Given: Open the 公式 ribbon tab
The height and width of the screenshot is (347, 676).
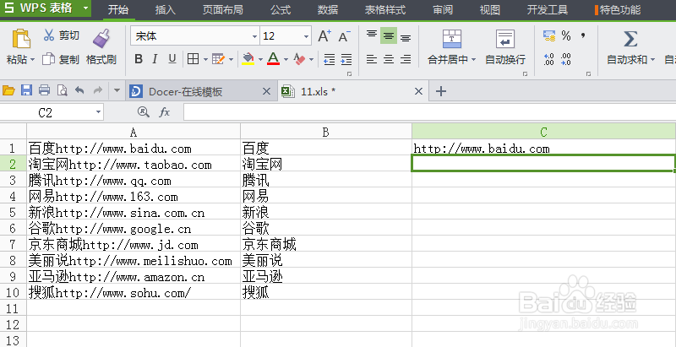Looking at the screenshot, I should [x=281, y=9].
